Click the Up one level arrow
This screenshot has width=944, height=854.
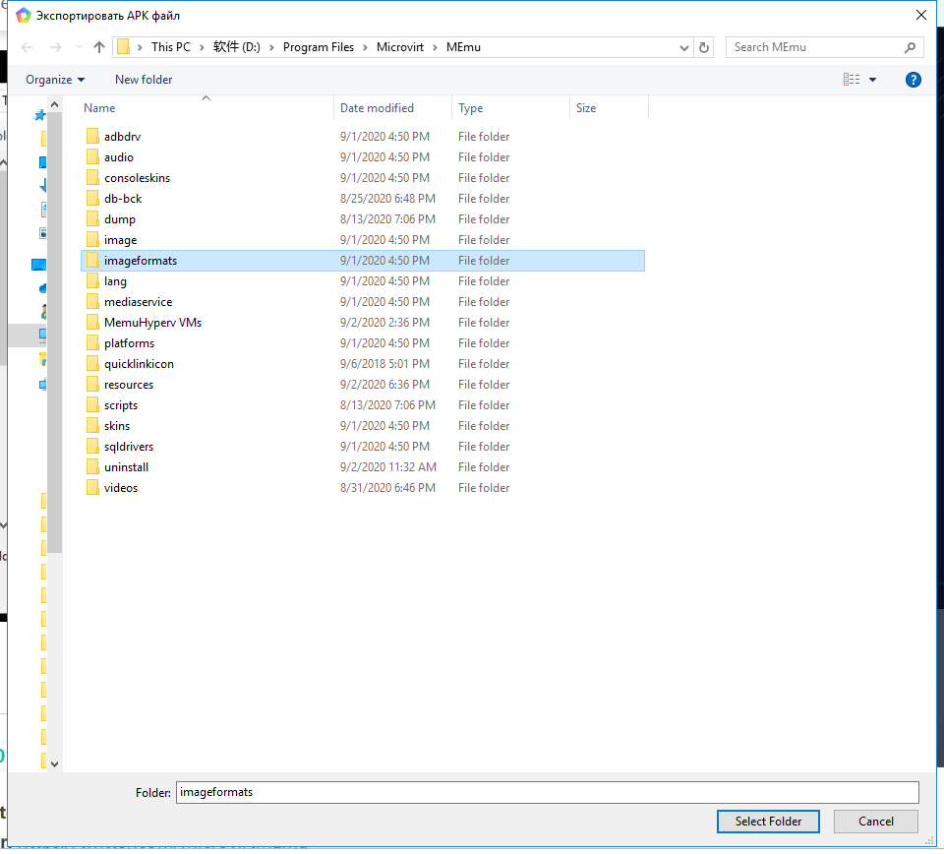tap(98, 47)
